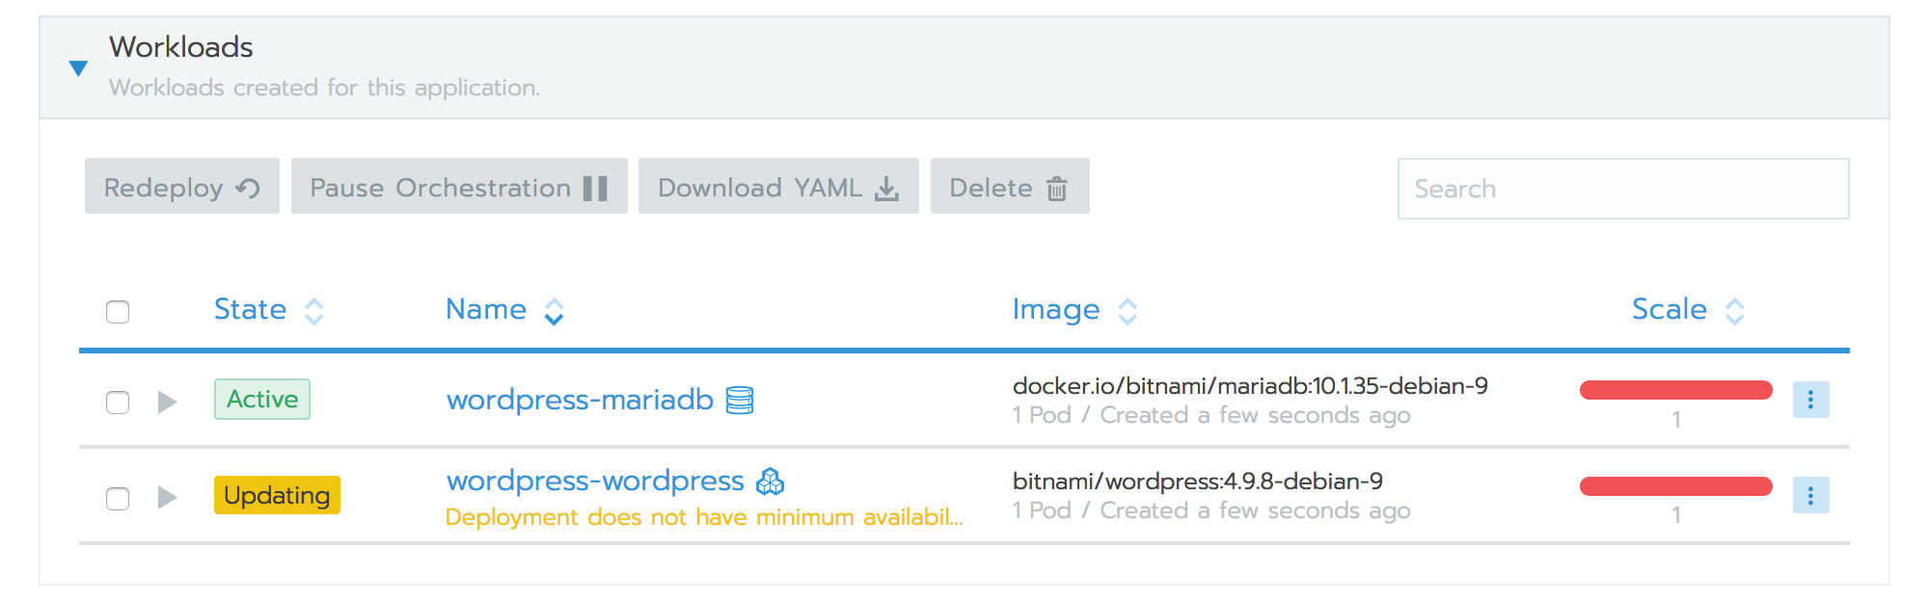The image size is (1929, 599).
Task: Check the select-all checkbox in the header
Action: [117, 311]
